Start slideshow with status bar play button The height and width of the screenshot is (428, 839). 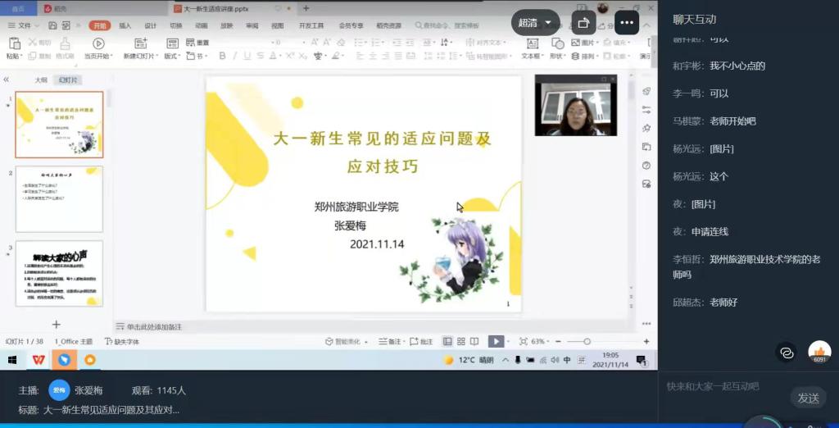click(x=496, y=341)
